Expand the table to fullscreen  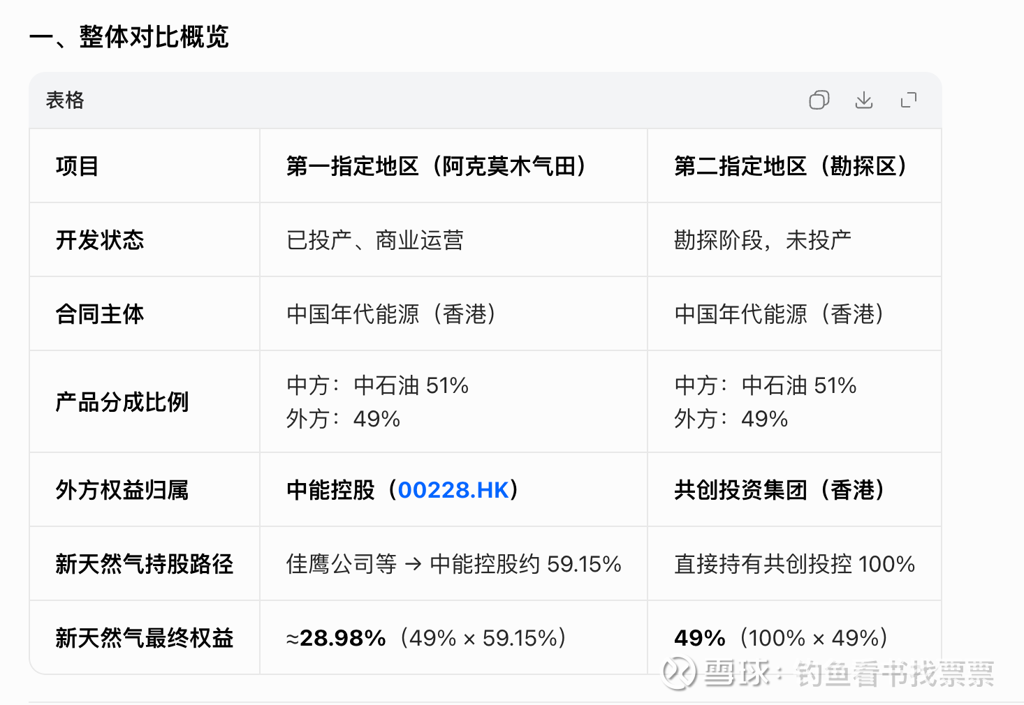pos(909,101)
